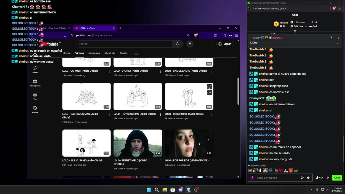Click the YouTube page vertical scrollbar

pos(238,92)
